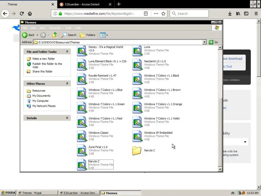Select Royale Remixed v1.47 theme icon
The width and height of the screenshot is (261, 196).
82,79
